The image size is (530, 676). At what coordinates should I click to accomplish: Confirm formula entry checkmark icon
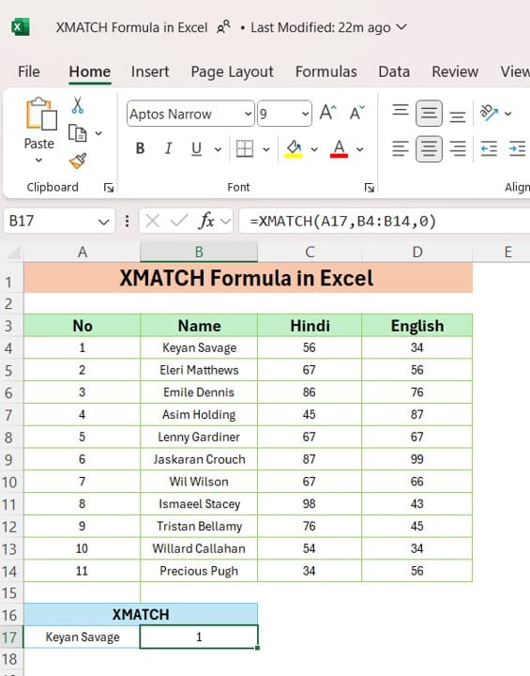pyautogui.click(x=179, y=222)
